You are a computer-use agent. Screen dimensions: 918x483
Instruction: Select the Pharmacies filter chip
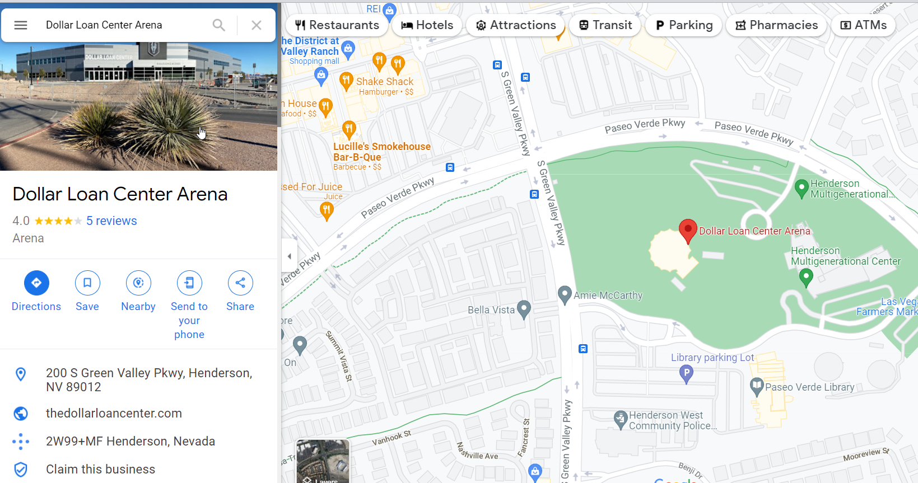click(776, 25)
